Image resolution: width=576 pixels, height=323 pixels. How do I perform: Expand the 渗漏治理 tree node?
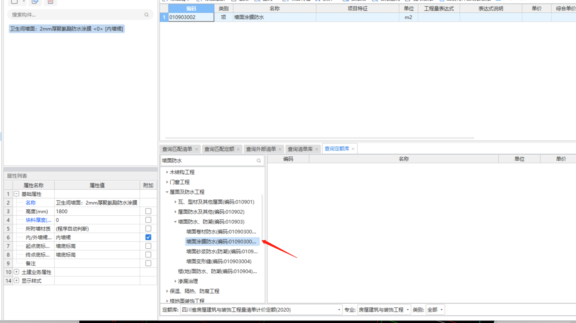(x=175, y=281)
